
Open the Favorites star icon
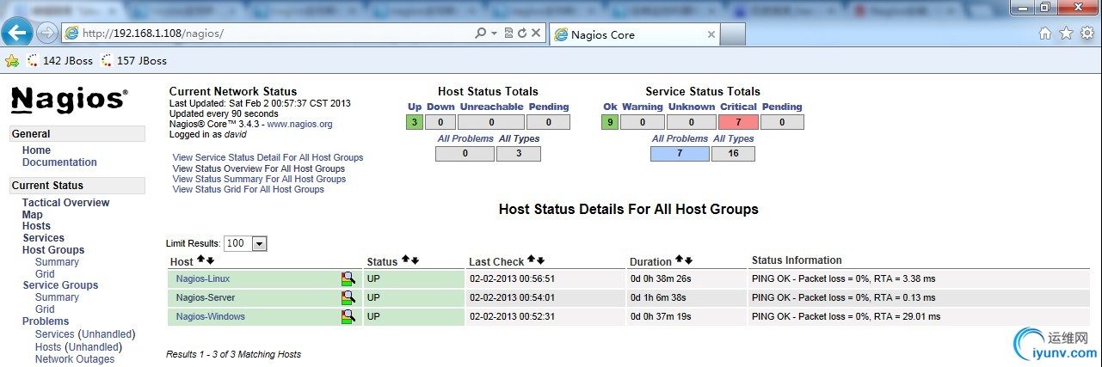(x=1067, y=34)
